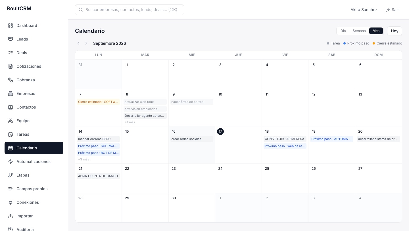The width and height of the screenshot is (409, 231).
Task: Switch calendar to Día view
Action: (343, 31)
